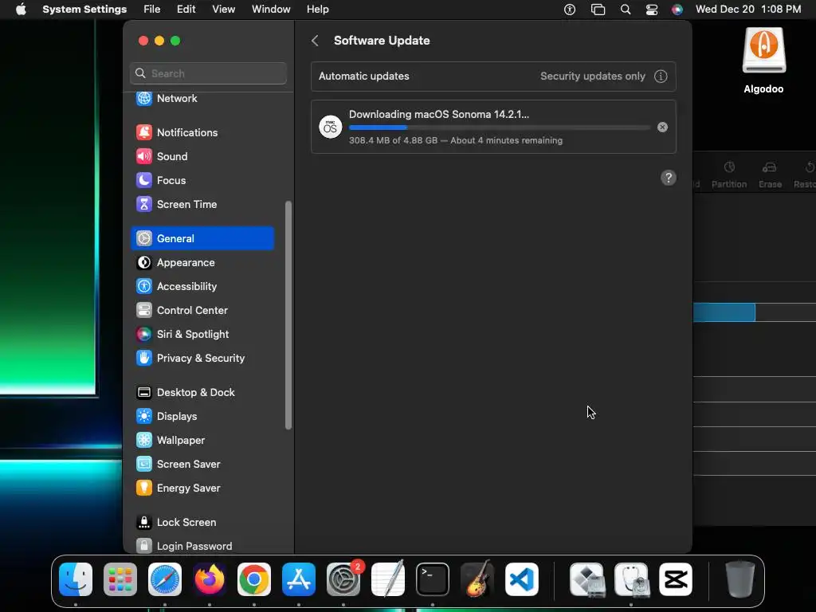This screenshot has width=816, height=612.
Task: Select Login Password in the sidebar
Action: 202,546
